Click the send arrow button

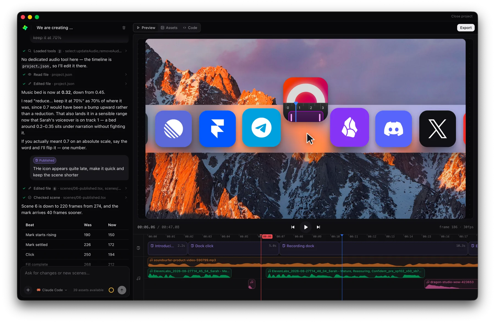coord(122,290)
